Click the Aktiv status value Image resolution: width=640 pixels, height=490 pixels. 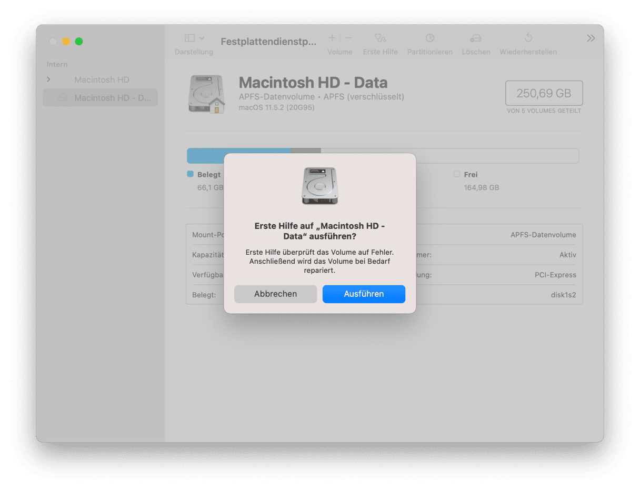(568, 255)
